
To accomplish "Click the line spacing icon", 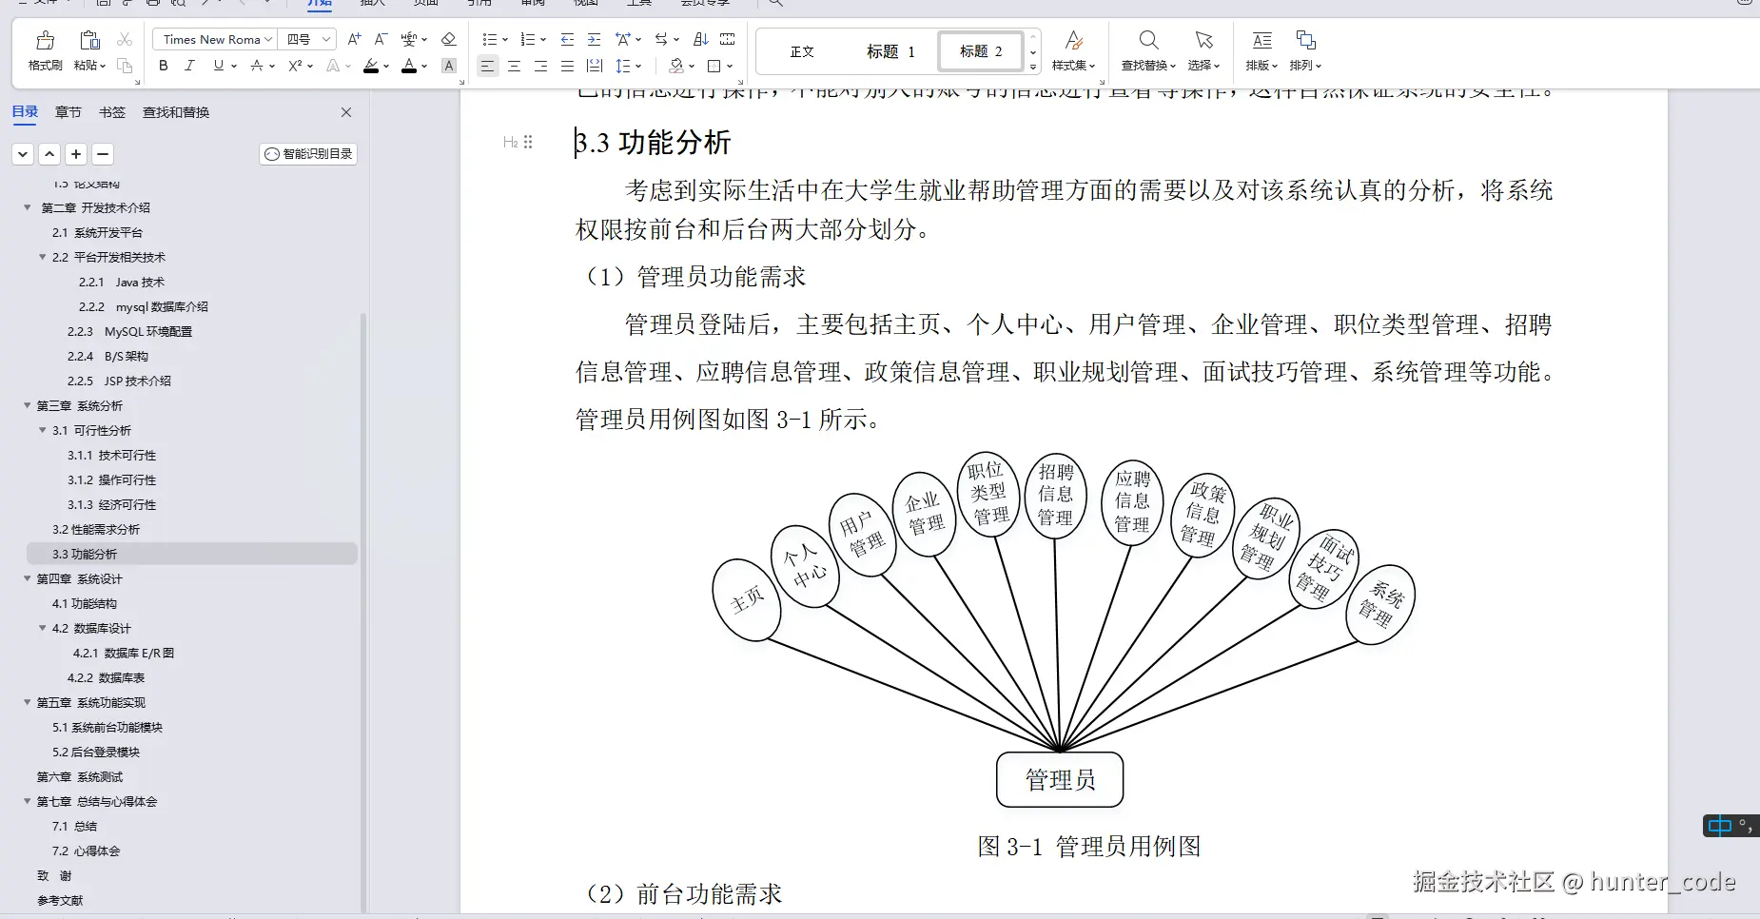I will tap(622, 66).
